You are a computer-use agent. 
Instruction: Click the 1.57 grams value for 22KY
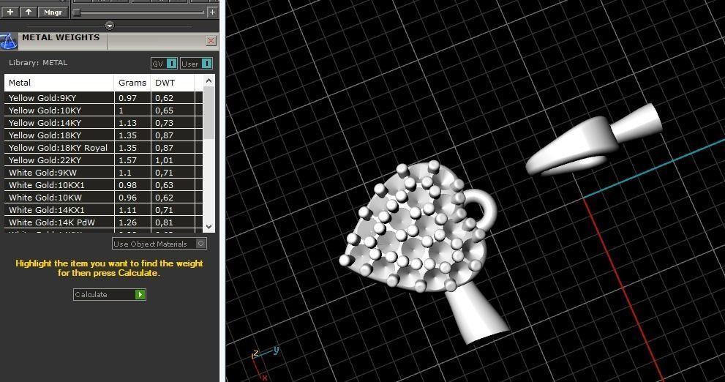click(127, 160)
